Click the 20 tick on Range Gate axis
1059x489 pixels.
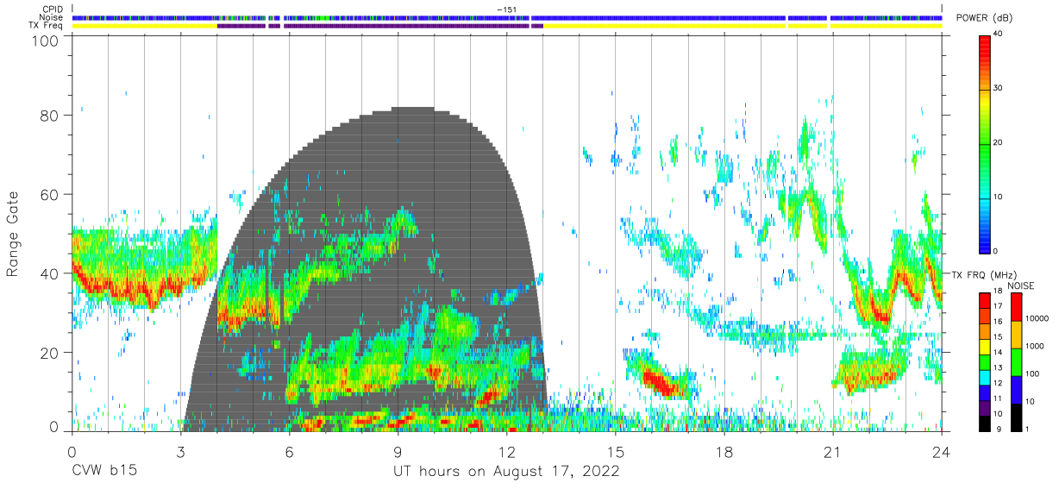[x=49, y=353]
